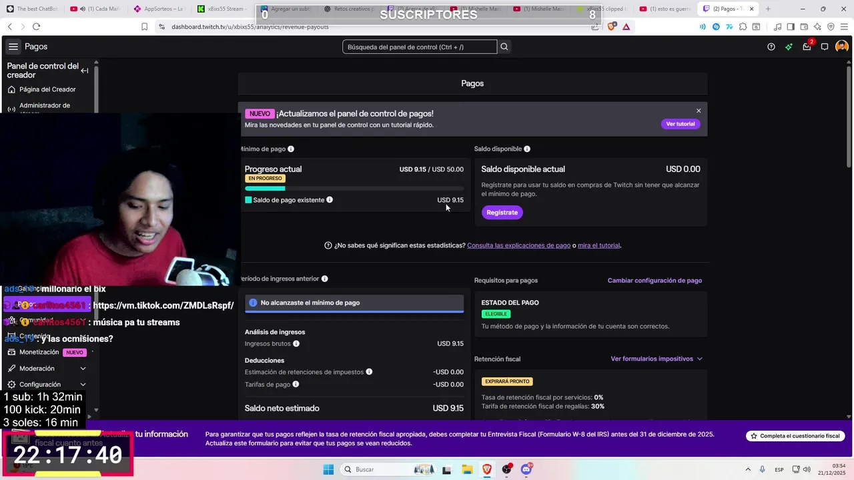Click the page vertical scrollbar
854x480 pixels.
(849, 117)
